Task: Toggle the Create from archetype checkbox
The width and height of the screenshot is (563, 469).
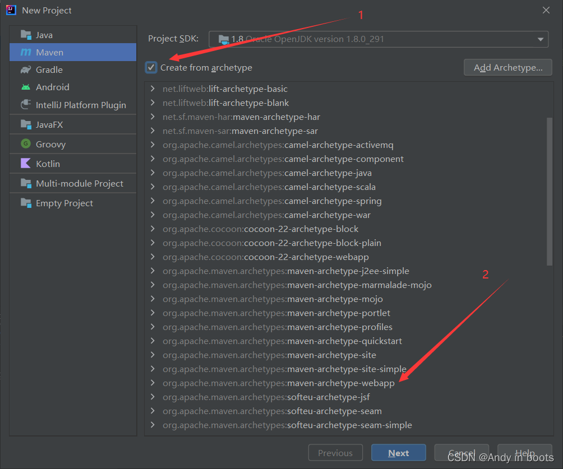Action: [151, 67]
